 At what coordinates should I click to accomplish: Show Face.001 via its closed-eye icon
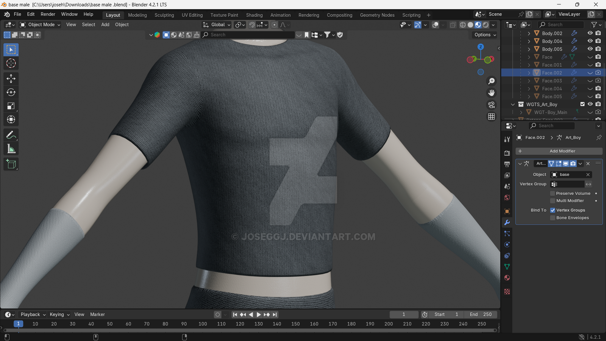pos(590,65)
